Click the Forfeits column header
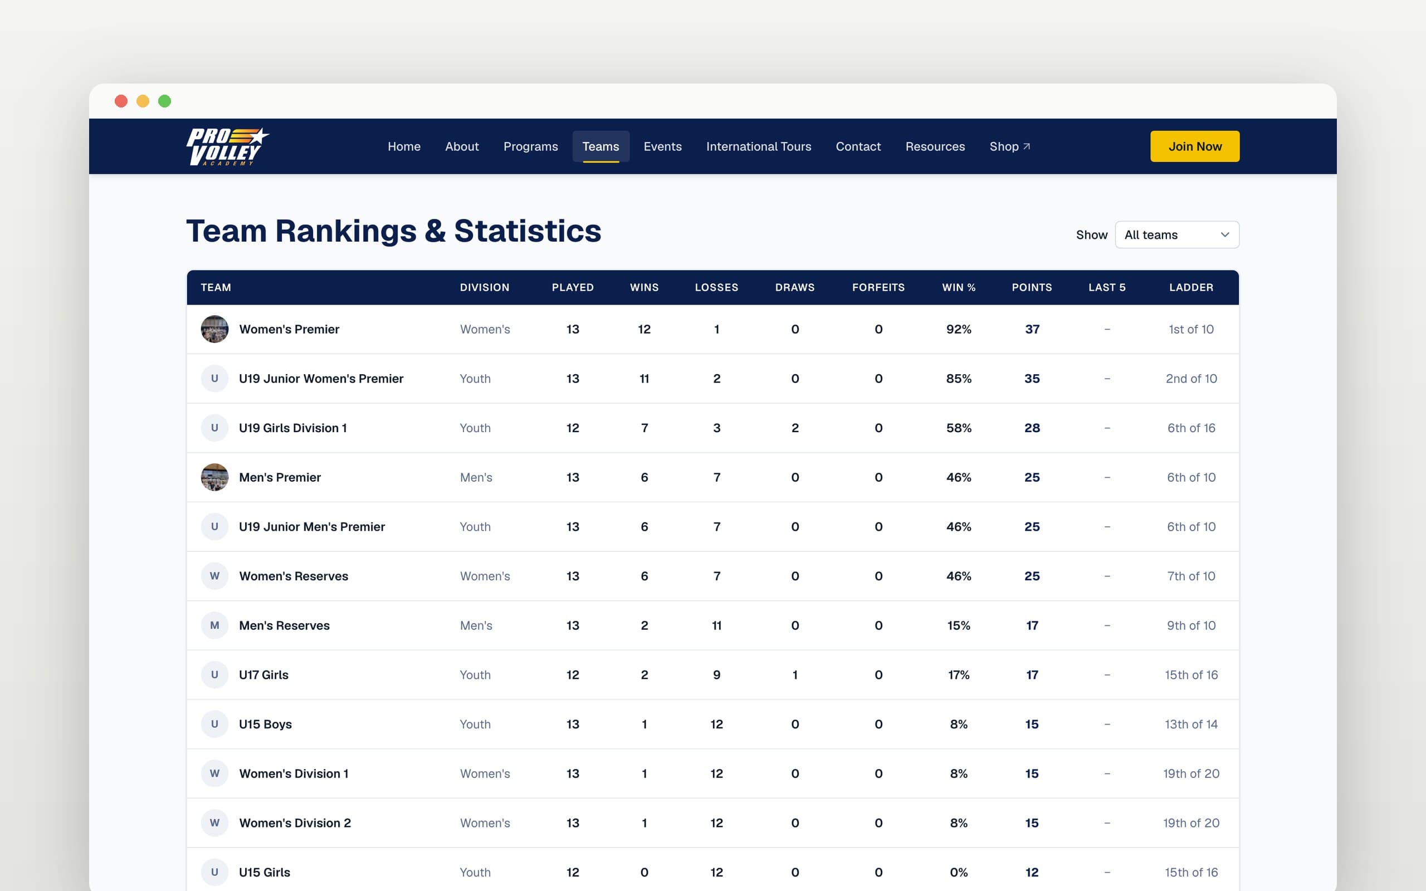Image resolution: width=1426 pixels, height=891 pixels. click(x=878, y=287)
